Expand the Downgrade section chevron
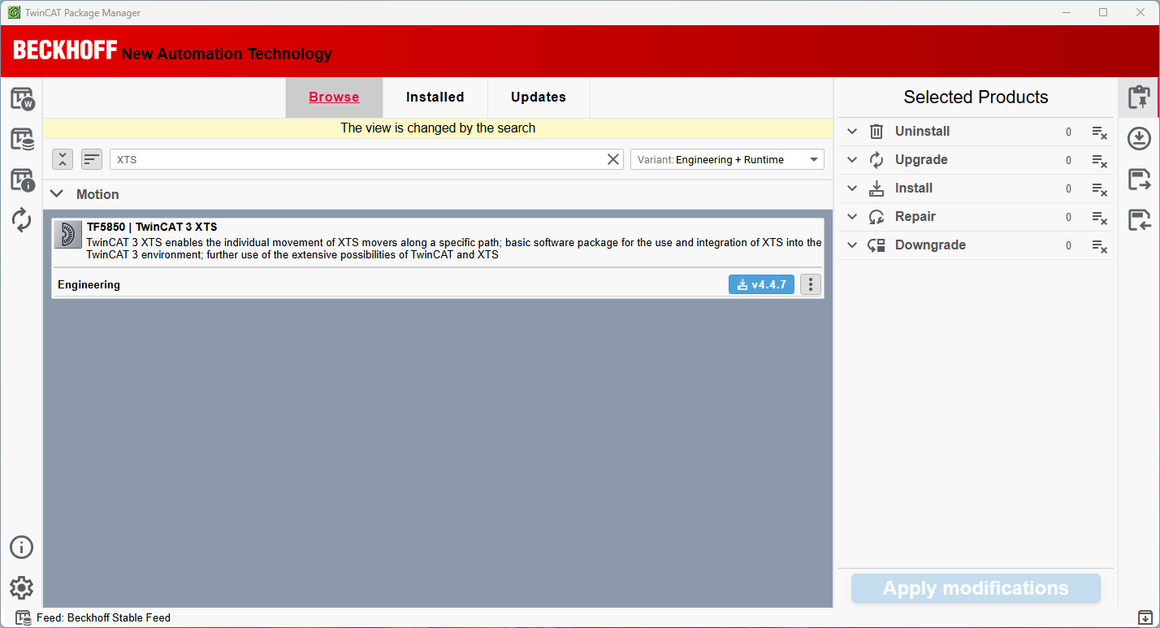Viewport: 1160px width, 628px height. click(x=852, y=245)
